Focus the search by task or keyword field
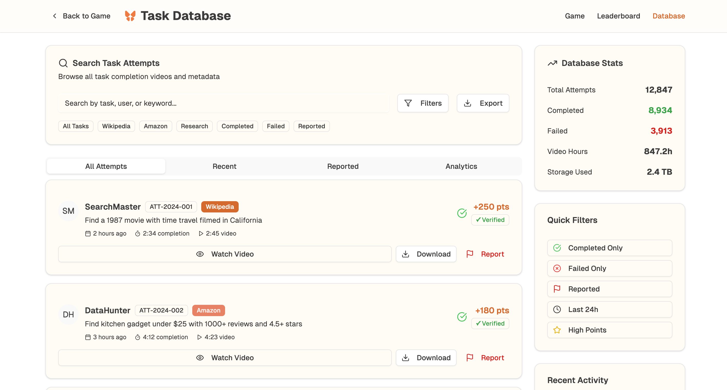Viewport: 727px width, 390px height. (224, 103)
